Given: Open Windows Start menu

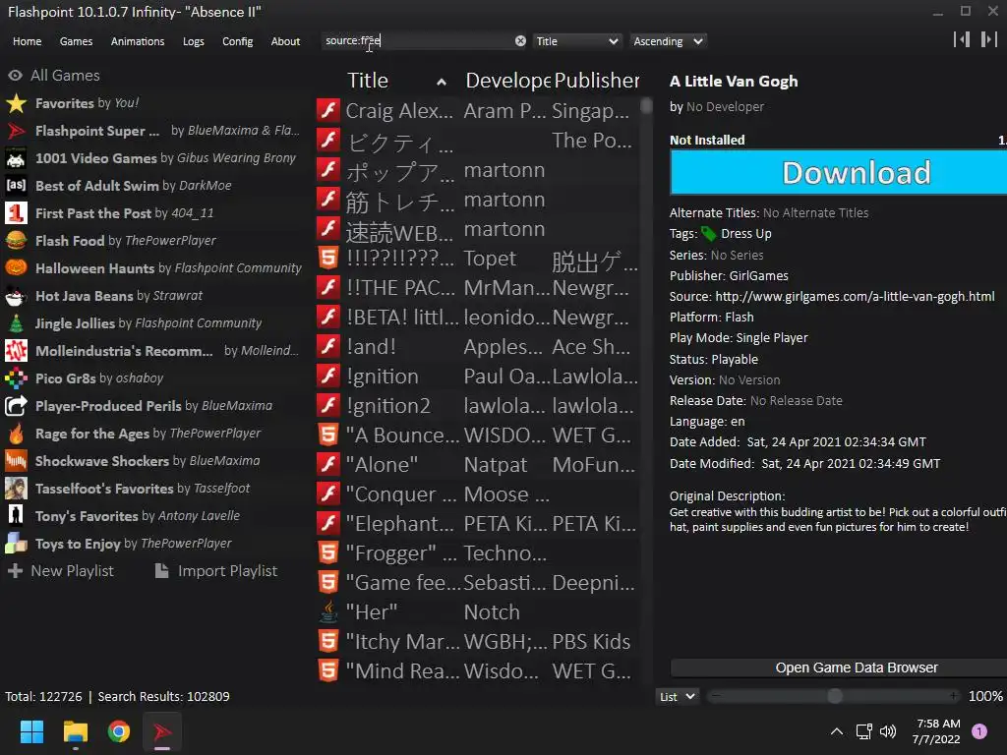Looking at the screenshot, I should pyautogui.click(x=31, y=731).
